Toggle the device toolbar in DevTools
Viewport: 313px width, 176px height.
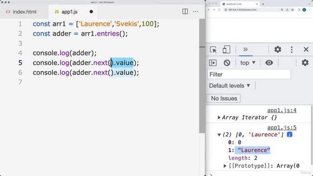(226, 49)
